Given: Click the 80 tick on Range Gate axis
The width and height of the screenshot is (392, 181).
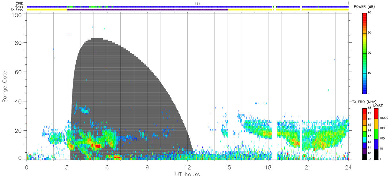Looking at the screenshot, I should tap(19, 42).
